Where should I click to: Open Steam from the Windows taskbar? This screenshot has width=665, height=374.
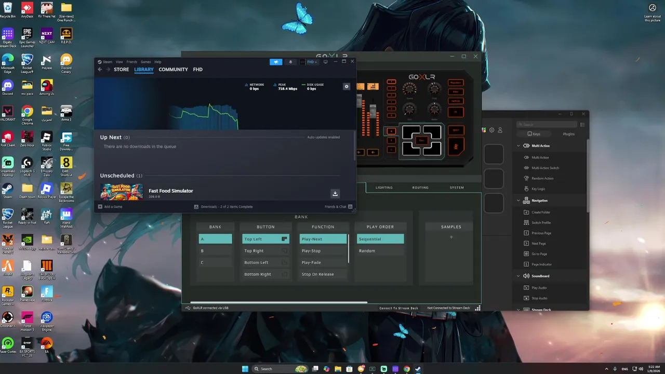418,369
